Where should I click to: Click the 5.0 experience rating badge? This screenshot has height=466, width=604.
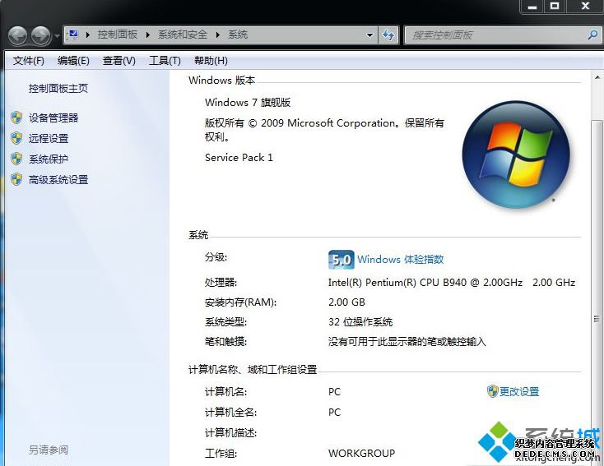point(341,260)
